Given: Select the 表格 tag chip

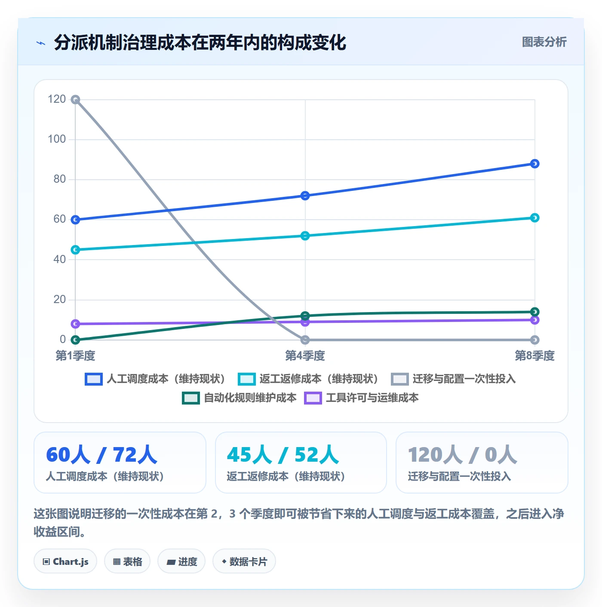Looking at the screenshot, I should [x=127, y=561].
